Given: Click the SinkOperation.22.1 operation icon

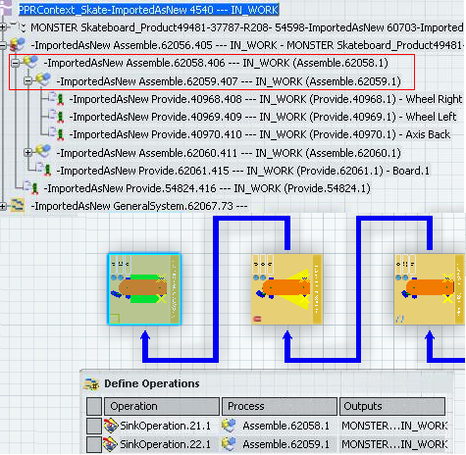Looking at the screenshot, I should click(111, 444).
